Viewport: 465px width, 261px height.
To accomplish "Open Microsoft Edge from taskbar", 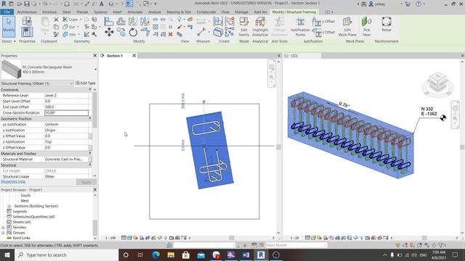I will click(155, 254).
